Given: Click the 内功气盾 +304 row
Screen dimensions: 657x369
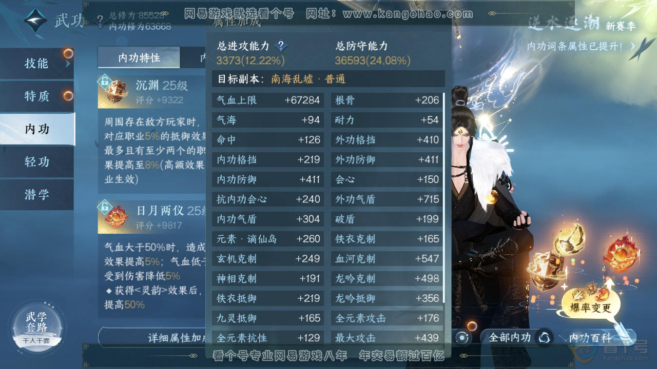Looking at the screenshot, I should click(268, 219).
